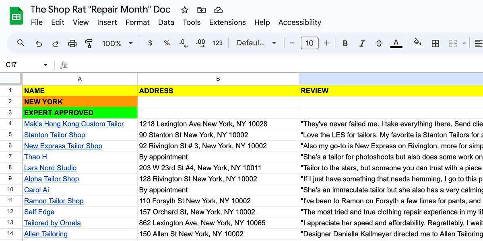The height and width of the screenshot is (241, 483).
Task: Open Mak's Hong Kong Custom Tailor link
Action: (x=74, y=124)
